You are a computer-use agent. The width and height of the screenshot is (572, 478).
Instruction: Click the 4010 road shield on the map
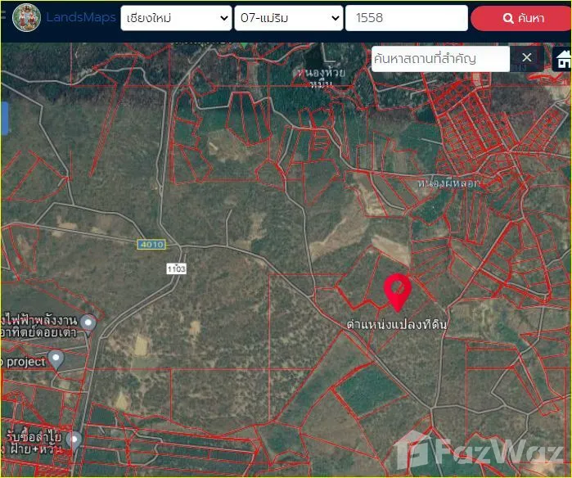151,244
